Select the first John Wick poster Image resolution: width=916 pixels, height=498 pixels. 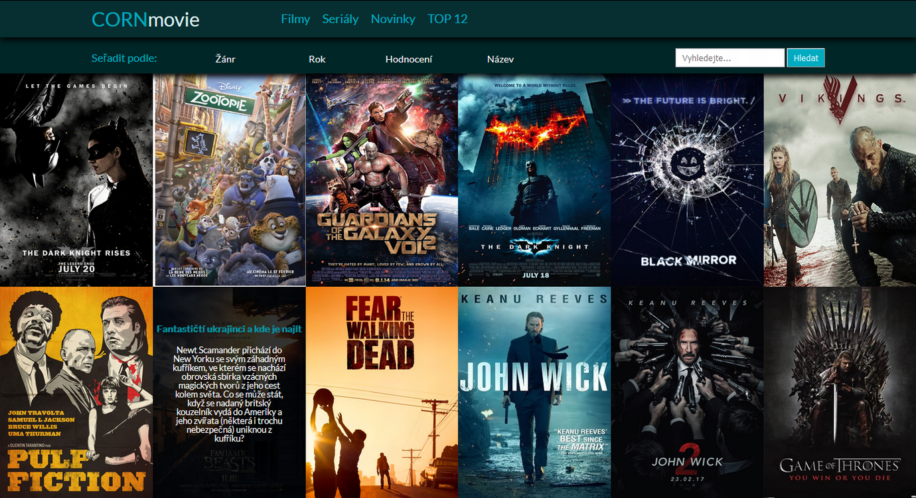click(x=534, y=392)
